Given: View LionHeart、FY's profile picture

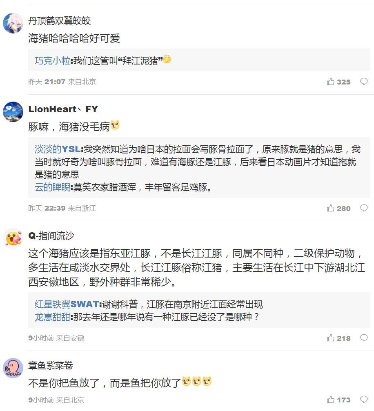Looking at the screenshot, I should 13,112.
